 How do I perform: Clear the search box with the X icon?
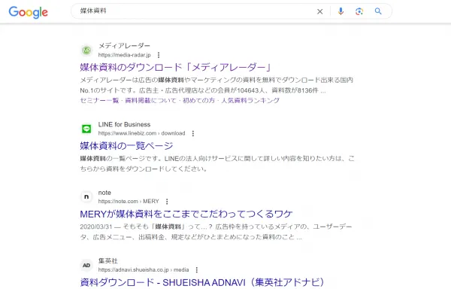[x=320, y=11]
